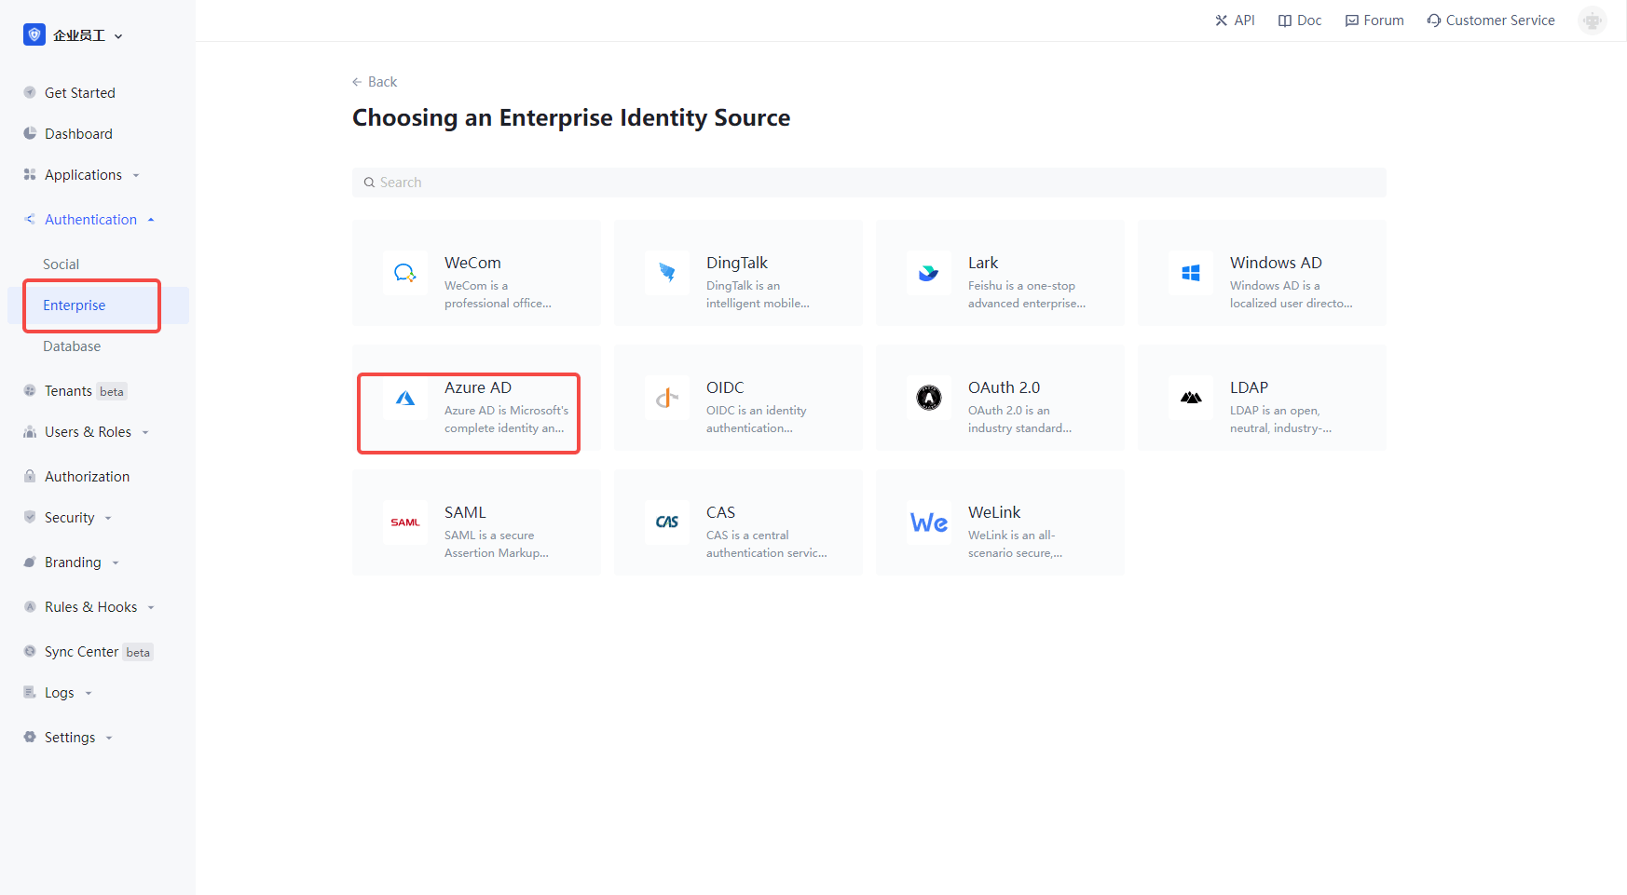
Task: Select the Azure AD triangle icon
Action: tap(405, 399)
